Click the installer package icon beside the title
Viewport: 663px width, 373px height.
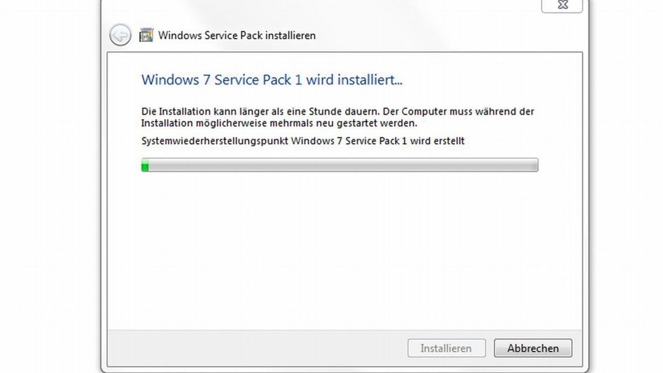click(146, 35)
